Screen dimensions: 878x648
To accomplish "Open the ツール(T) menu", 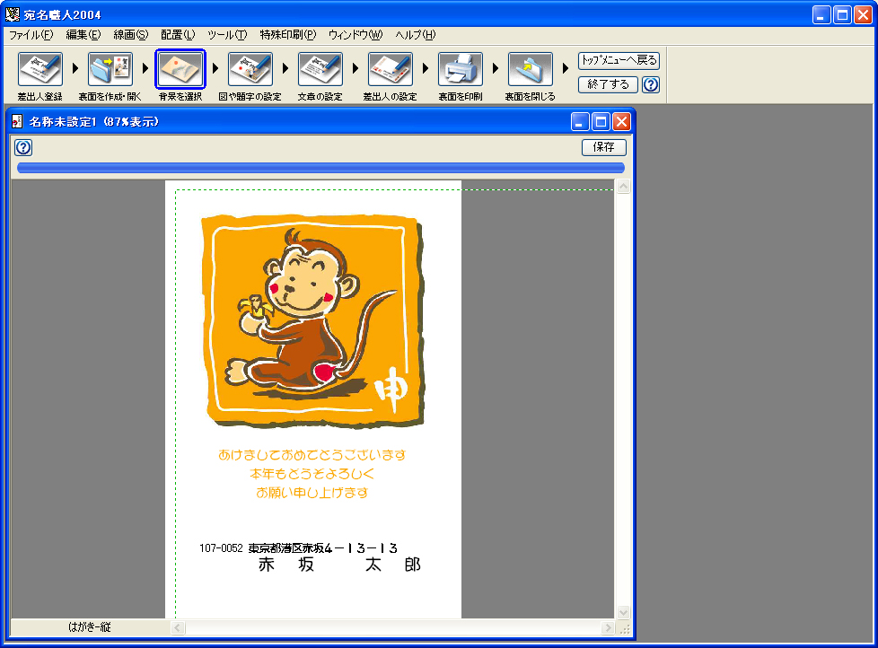I will 226,35.
